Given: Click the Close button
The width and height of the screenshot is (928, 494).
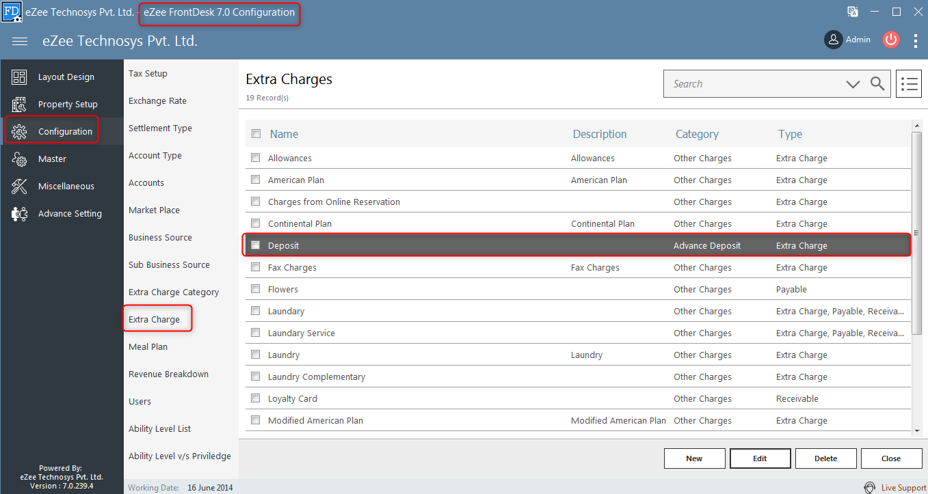Looking at the screenshot, I should click(x=891, y=458).
